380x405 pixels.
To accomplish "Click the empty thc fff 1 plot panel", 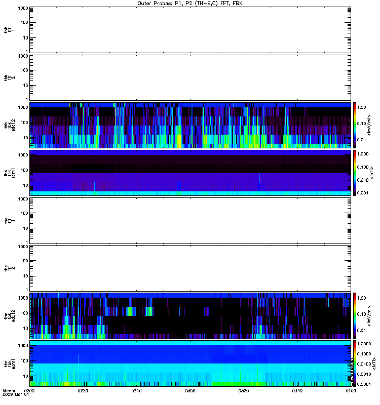I will click(x=190, y=221).
